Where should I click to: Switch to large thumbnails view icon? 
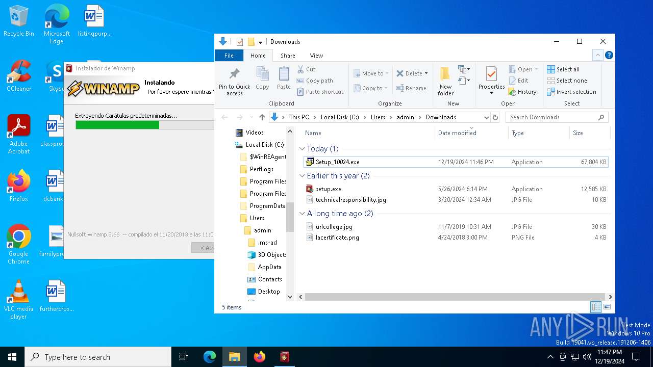pos(607,307)
